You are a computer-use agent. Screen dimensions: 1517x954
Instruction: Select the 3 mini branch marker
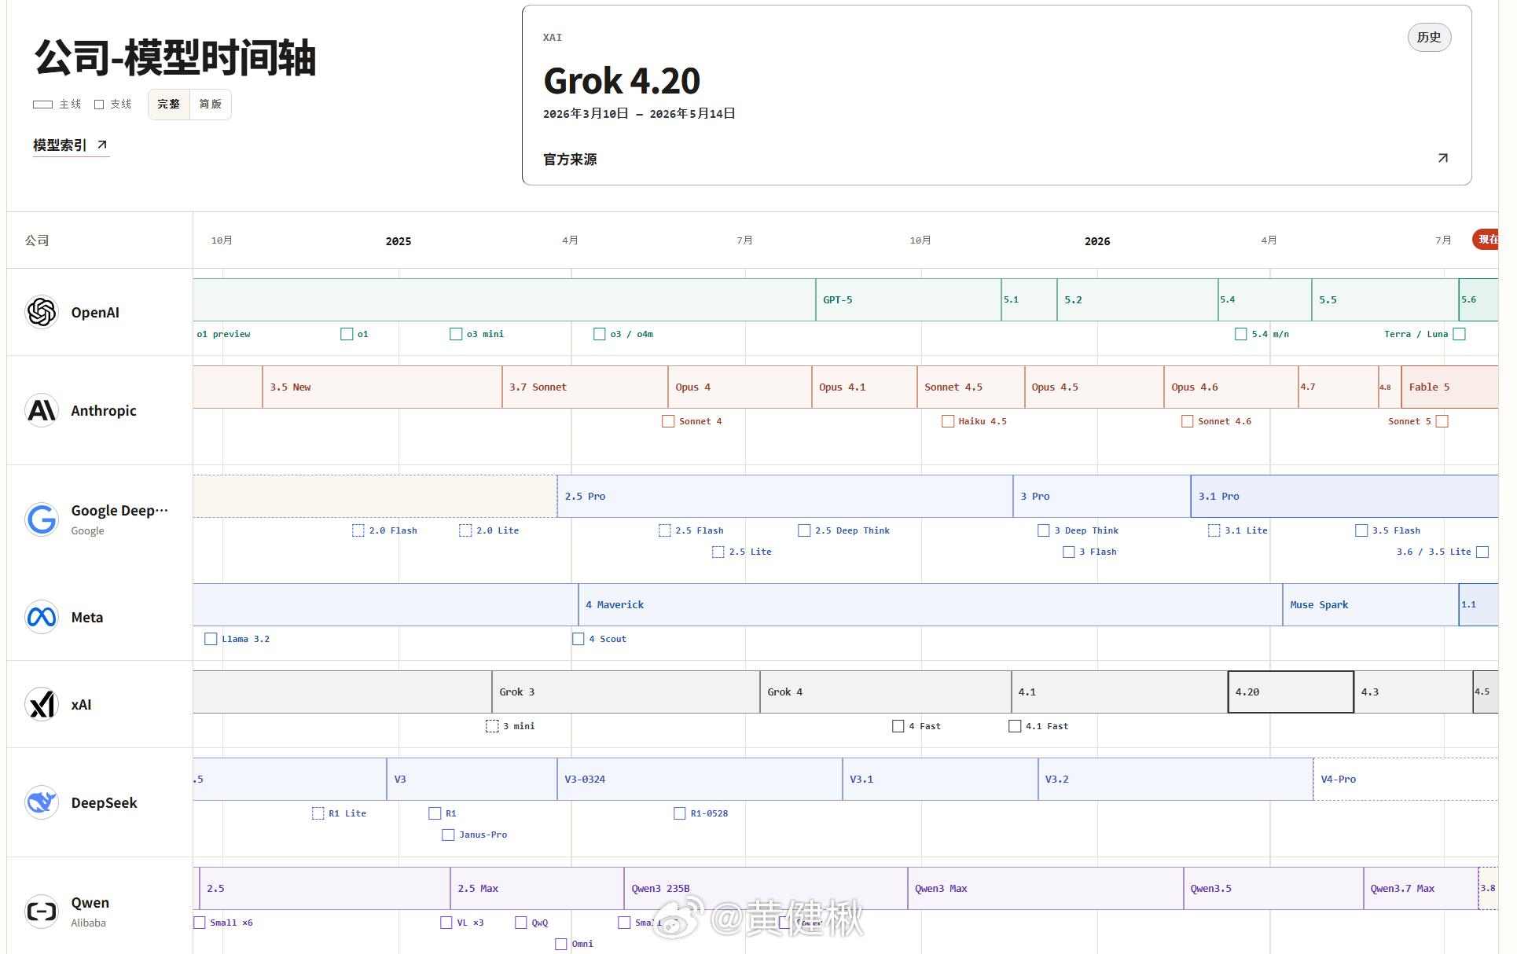492,726
